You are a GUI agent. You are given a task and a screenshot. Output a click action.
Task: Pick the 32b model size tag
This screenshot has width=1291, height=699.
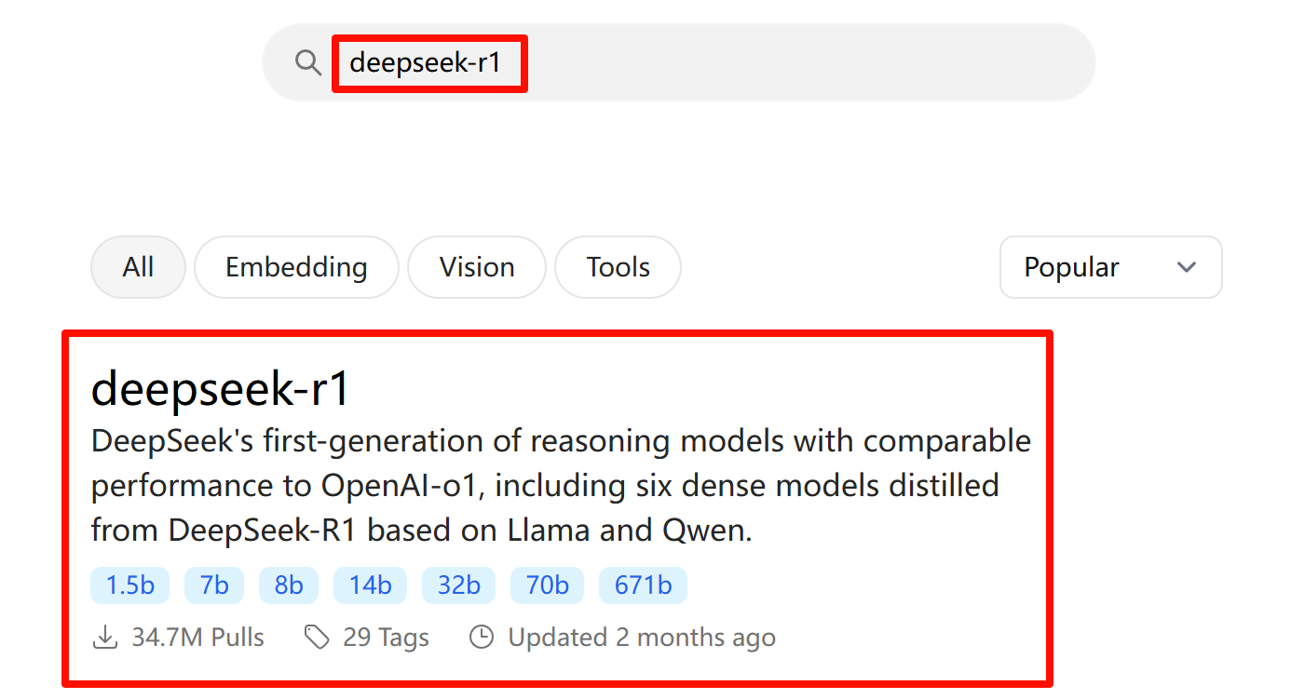[458, 585]
